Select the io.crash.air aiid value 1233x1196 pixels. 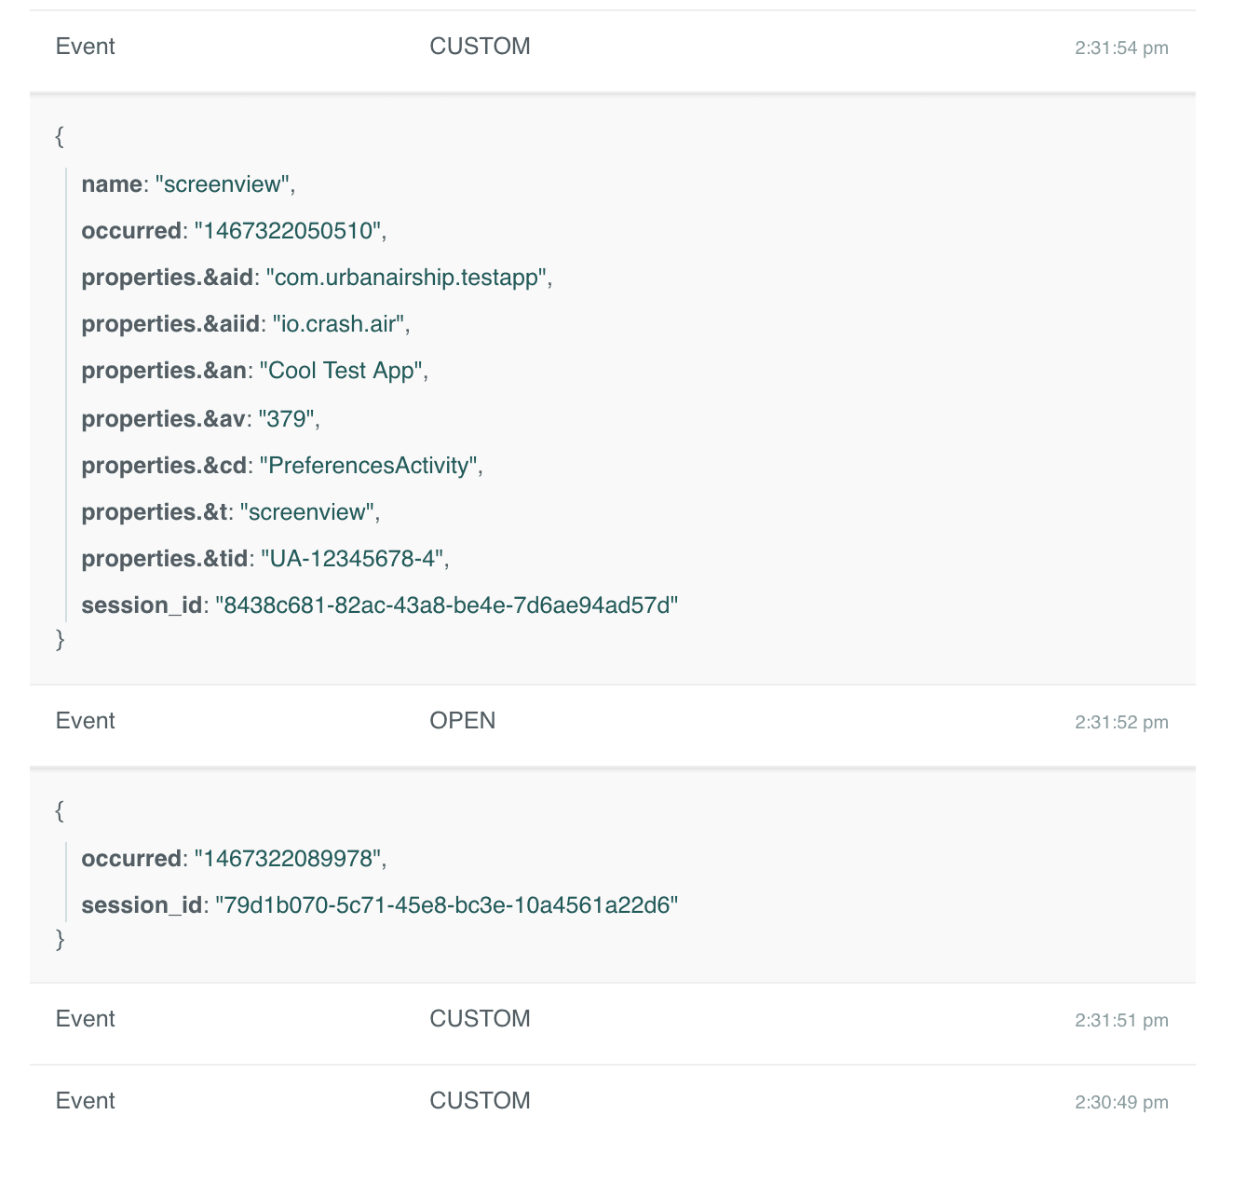(342, 323)
